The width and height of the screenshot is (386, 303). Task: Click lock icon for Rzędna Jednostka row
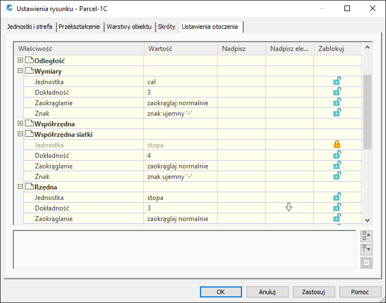pos(337,197)
